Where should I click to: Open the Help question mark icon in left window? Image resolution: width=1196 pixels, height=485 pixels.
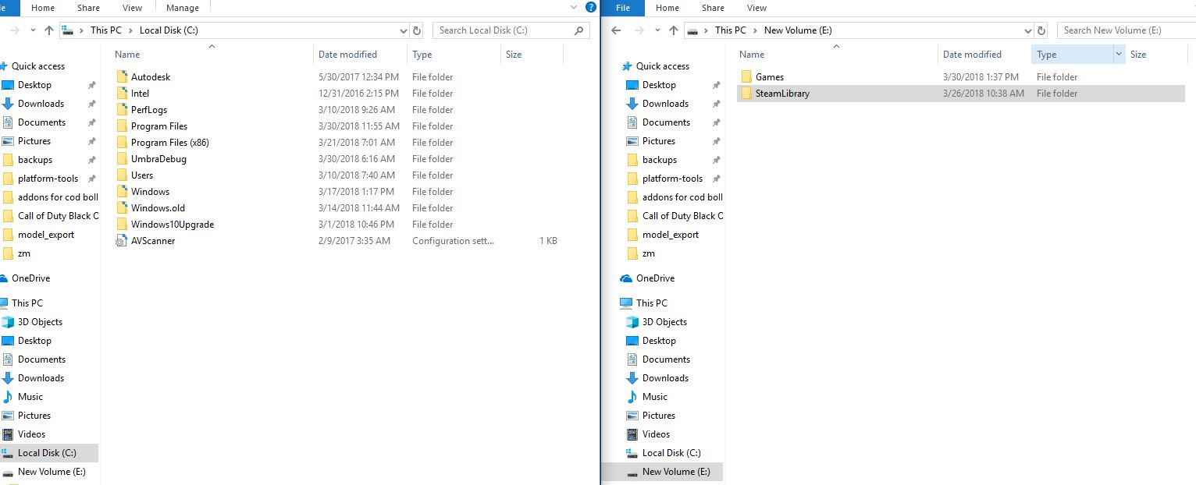[591, 7]
